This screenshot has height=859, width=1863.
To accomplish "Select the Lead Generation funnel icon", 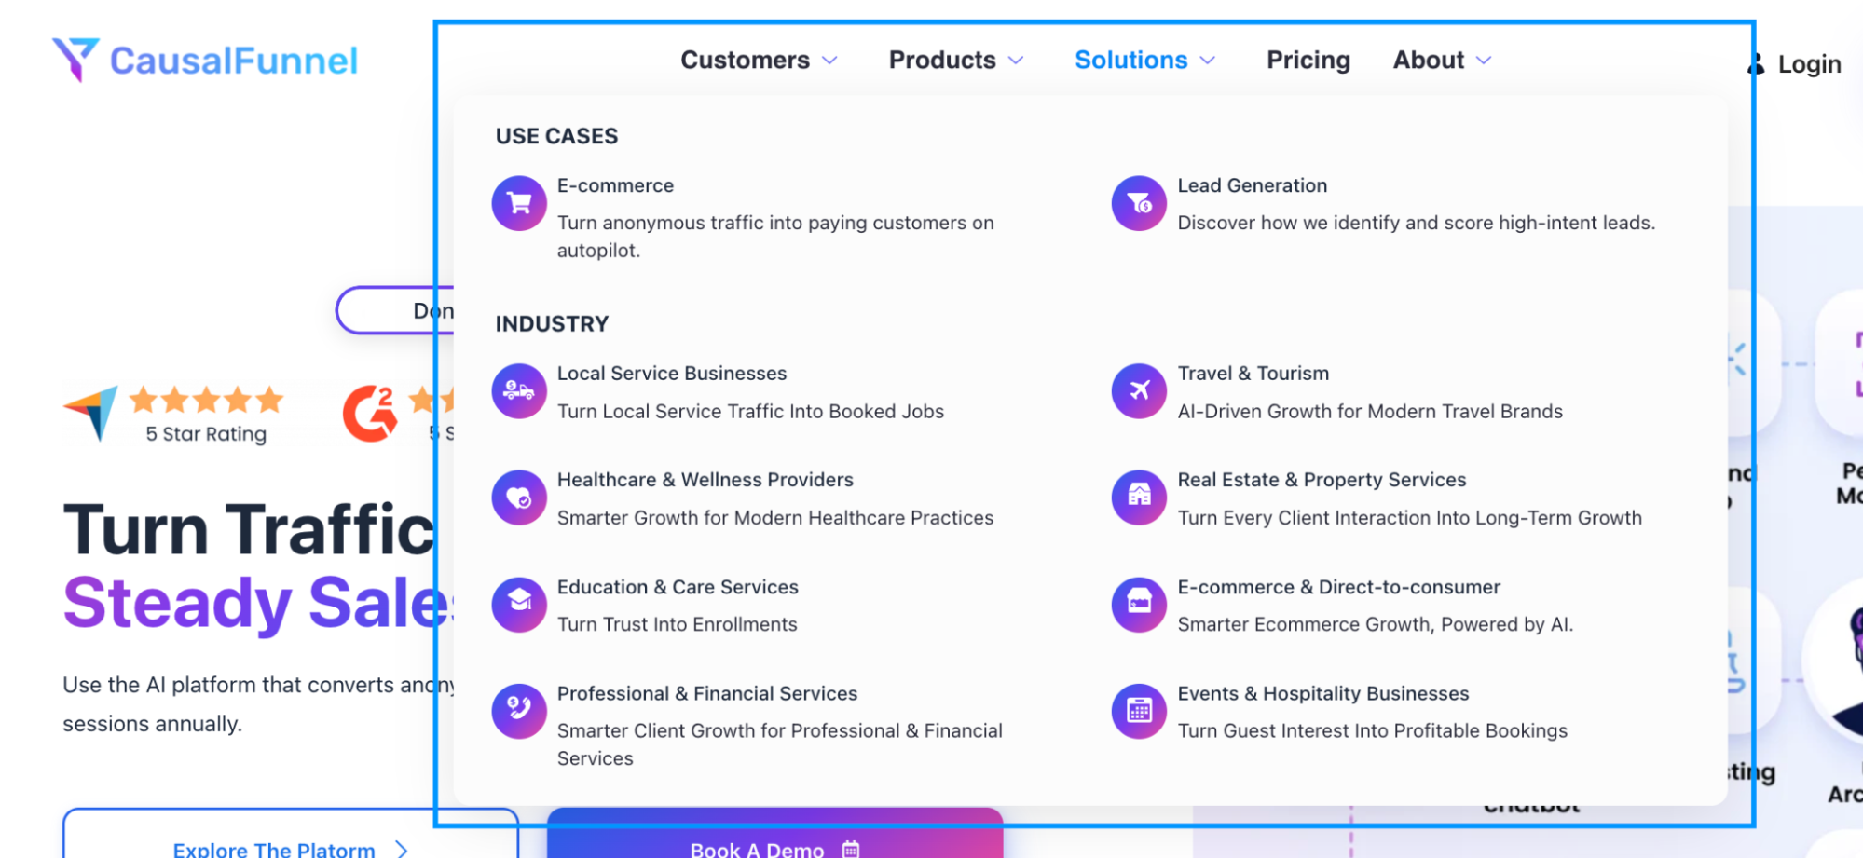I will pos(1138,202).
